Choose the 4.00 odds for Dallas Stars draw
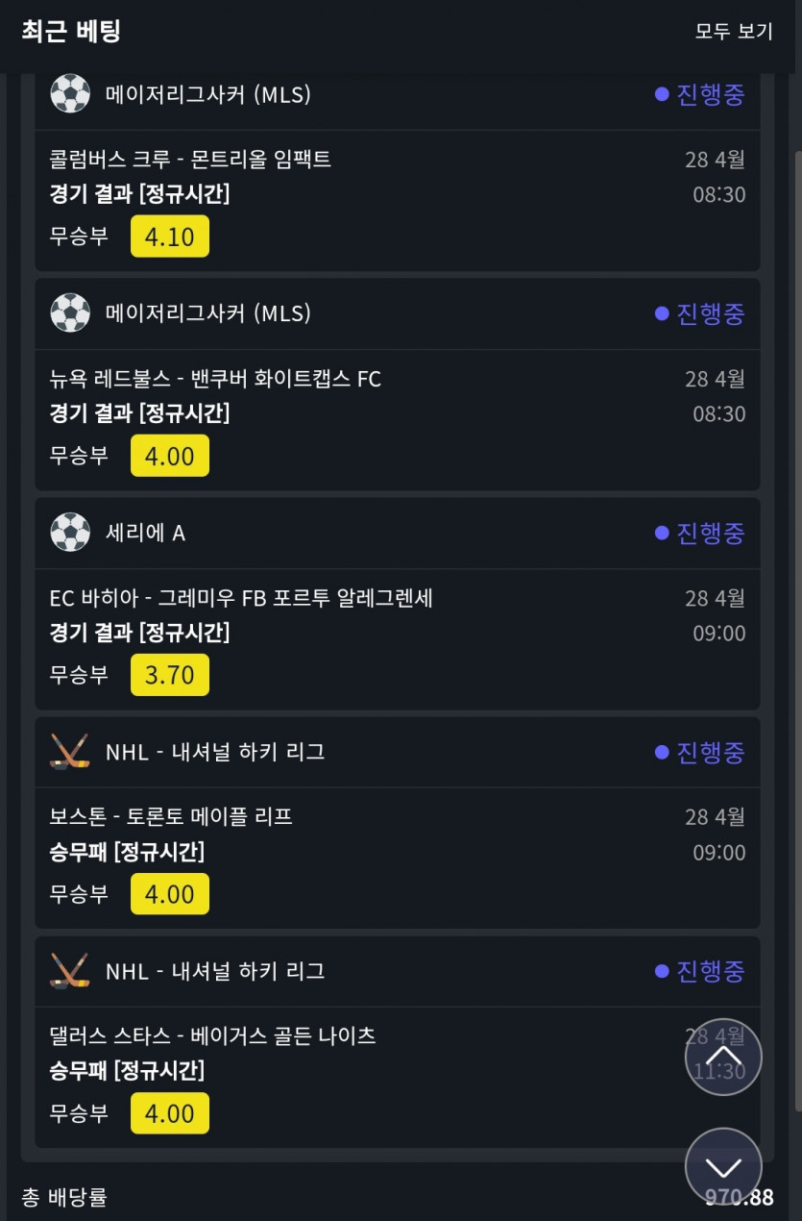 (x=170, y=1113)
